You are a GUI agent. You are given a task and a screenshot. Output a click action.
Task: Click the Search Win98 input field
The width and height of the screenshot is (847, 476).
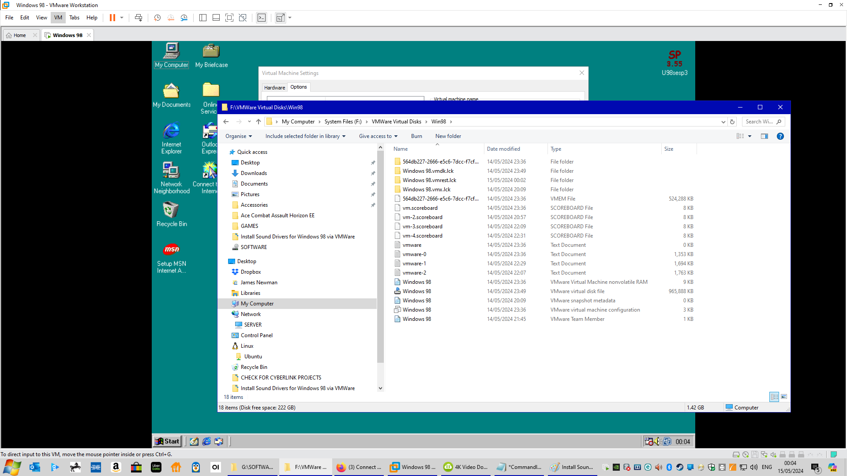759,122
